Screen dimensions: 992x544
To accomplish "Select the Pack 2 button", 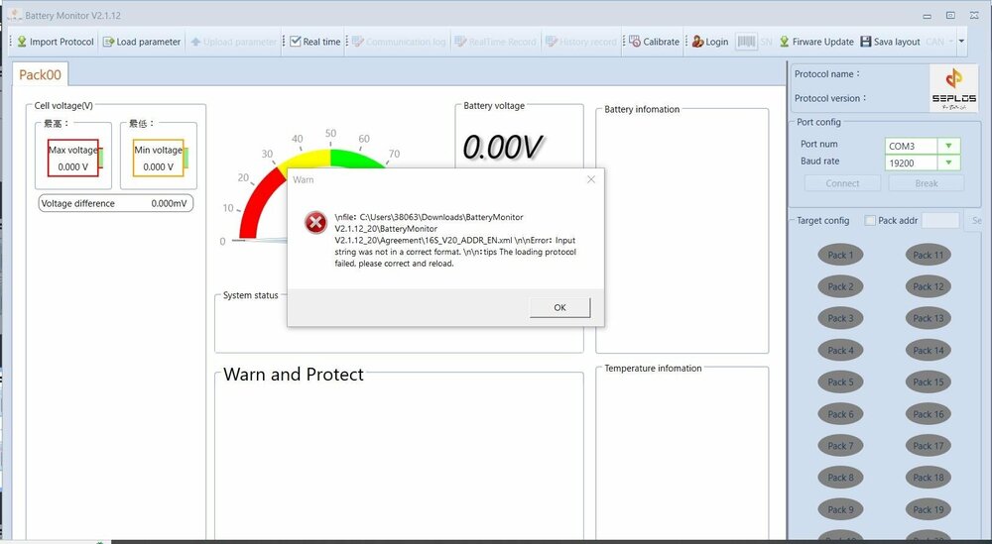I will click(840, 286).
